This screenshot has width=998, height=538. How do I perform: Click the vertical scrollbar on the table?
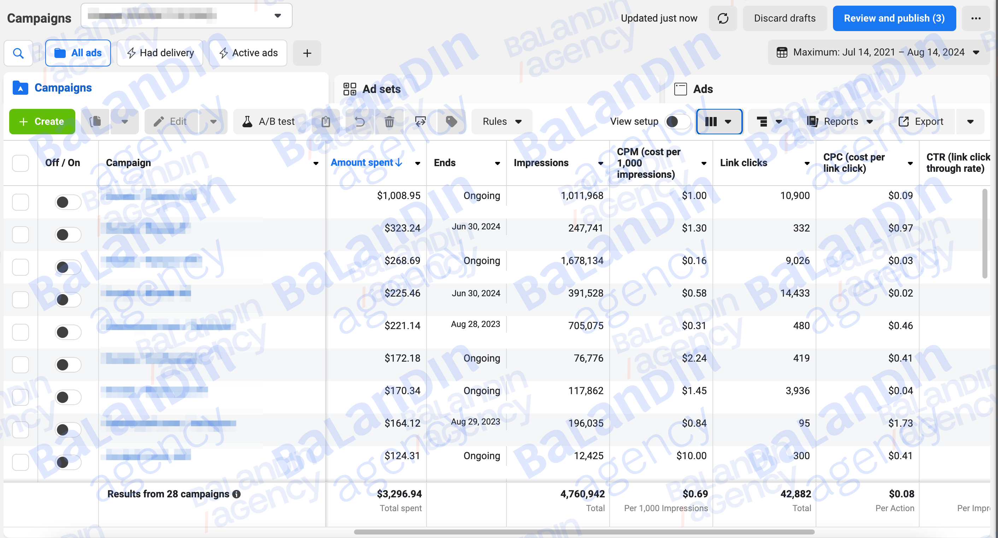coord(985,233)
